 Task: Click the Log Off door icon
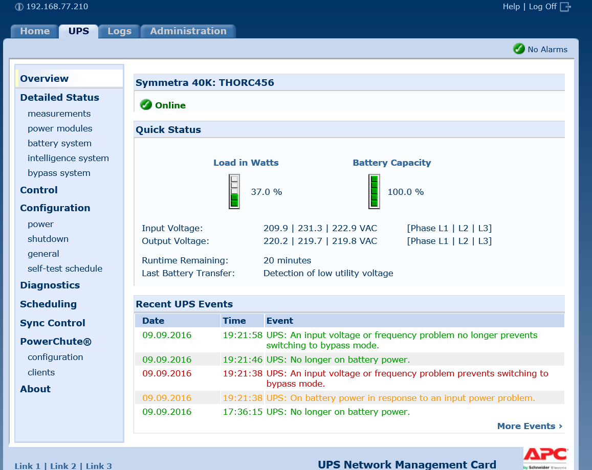pos(565,7)
